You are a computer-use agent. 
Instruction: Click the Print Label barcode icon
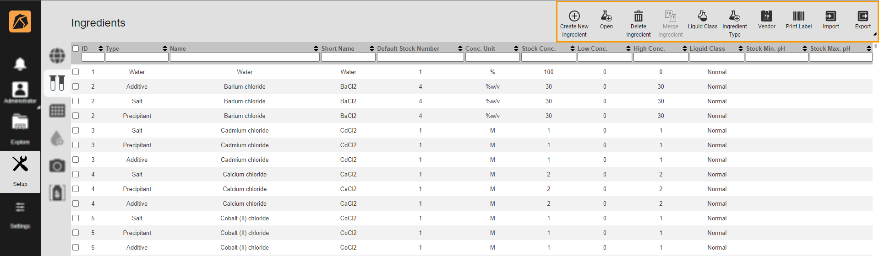[798, 16]
